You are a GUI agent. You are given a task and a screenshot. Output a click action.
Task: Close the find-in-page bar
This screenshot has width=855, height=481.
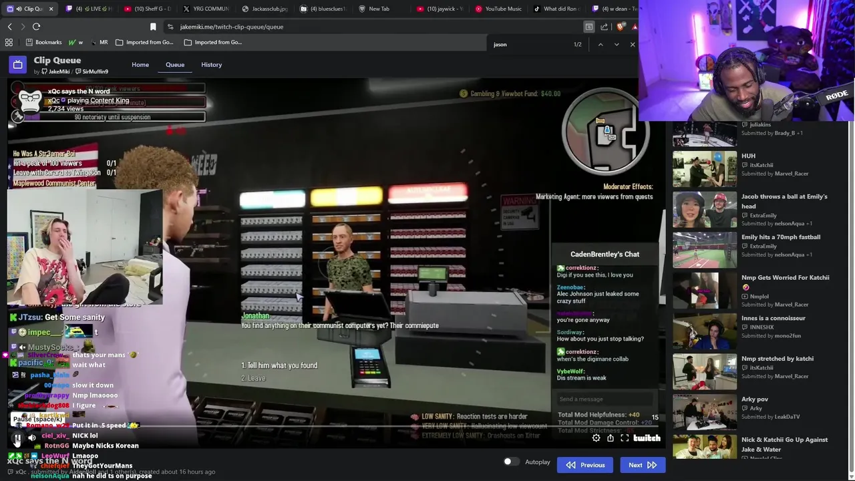(x=633, y=44)
